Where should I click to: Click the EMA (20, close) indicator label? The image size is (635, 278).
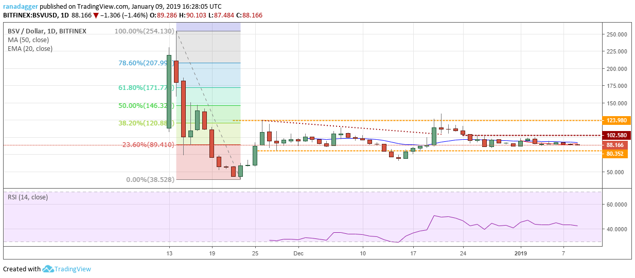pos(30,49)
